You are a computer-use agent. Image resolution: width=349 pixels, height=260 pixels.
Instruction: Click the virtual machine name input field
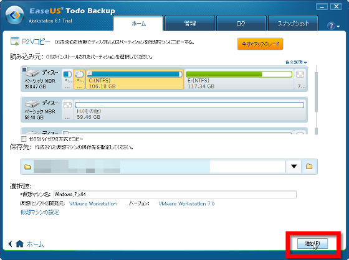click(175, 194)
